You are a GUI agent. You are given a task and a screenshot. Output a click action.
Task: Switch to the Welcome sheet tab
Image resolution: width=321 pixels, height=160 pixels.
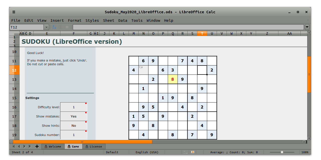53,146
